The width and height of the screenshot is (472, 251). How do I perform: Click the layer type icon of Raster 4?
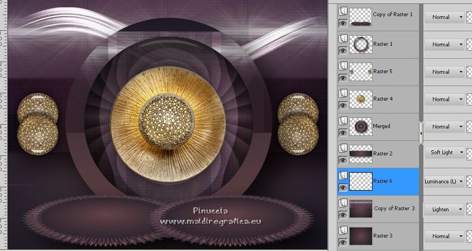[x=343, y=93]
